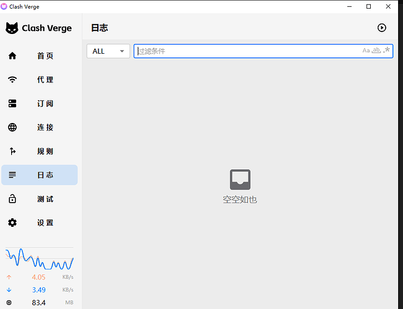This screenshot has width=403, height=309.
Task: Click the gear icon beside 设置
Action: [12, 222]
